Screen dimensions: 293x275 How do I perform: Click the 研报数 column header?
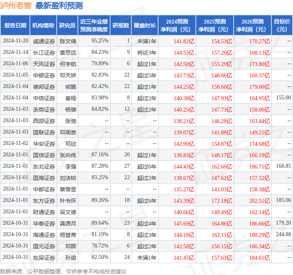(x=121, y=26)
